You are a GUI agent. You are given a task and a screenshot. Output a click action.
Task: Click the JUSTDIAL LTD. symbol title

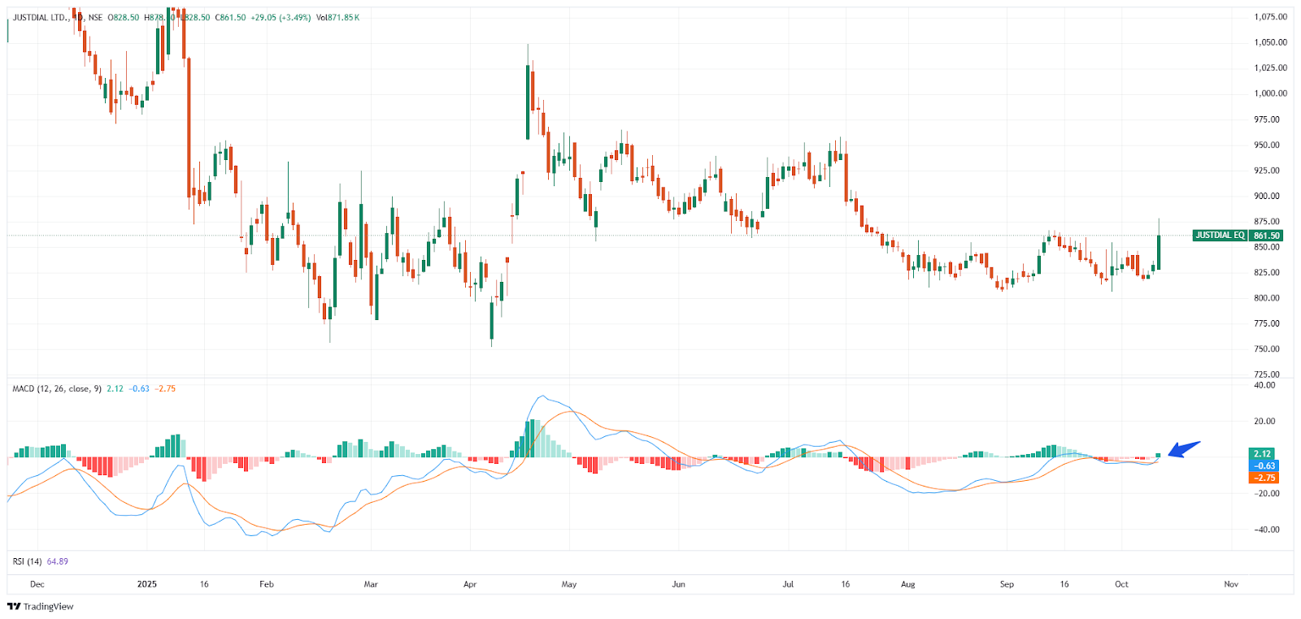click(x=41, y=17)
